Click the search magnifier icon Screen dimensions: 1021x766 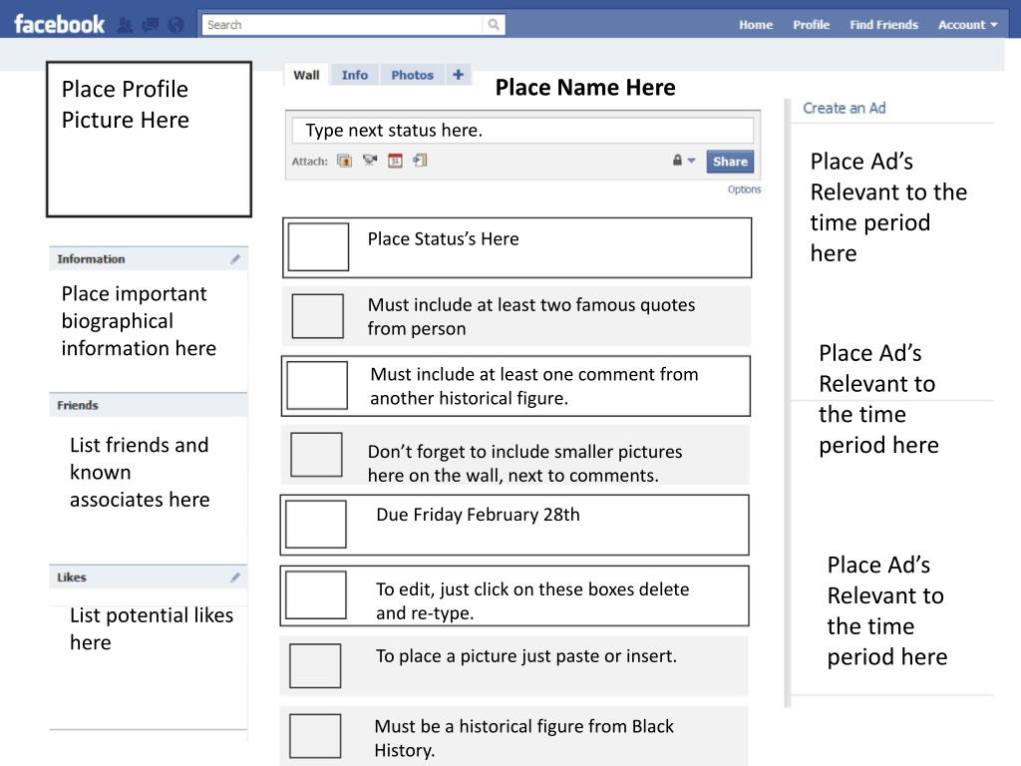point(494,25)
